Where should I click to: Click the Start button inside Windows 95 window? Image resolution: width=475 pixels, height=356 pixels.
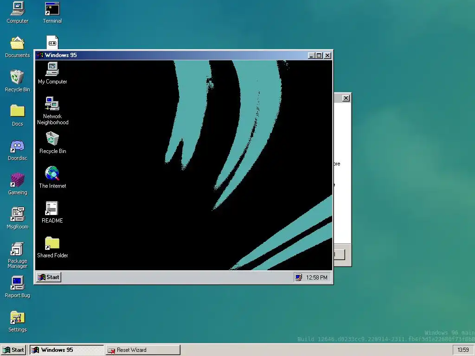[x=49, y=277]
